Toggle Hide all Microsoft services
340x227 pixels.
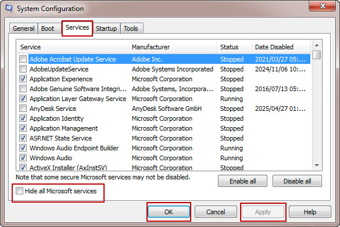[x=19, y=191]
